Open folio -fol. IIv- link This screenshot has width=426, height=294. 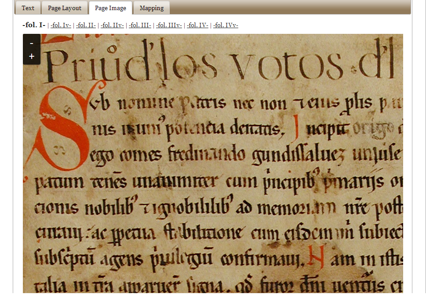pos(112,25)
